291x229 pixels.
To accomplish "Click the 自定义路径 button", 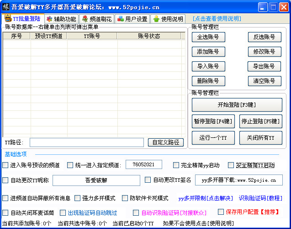I will click(166, 142).
